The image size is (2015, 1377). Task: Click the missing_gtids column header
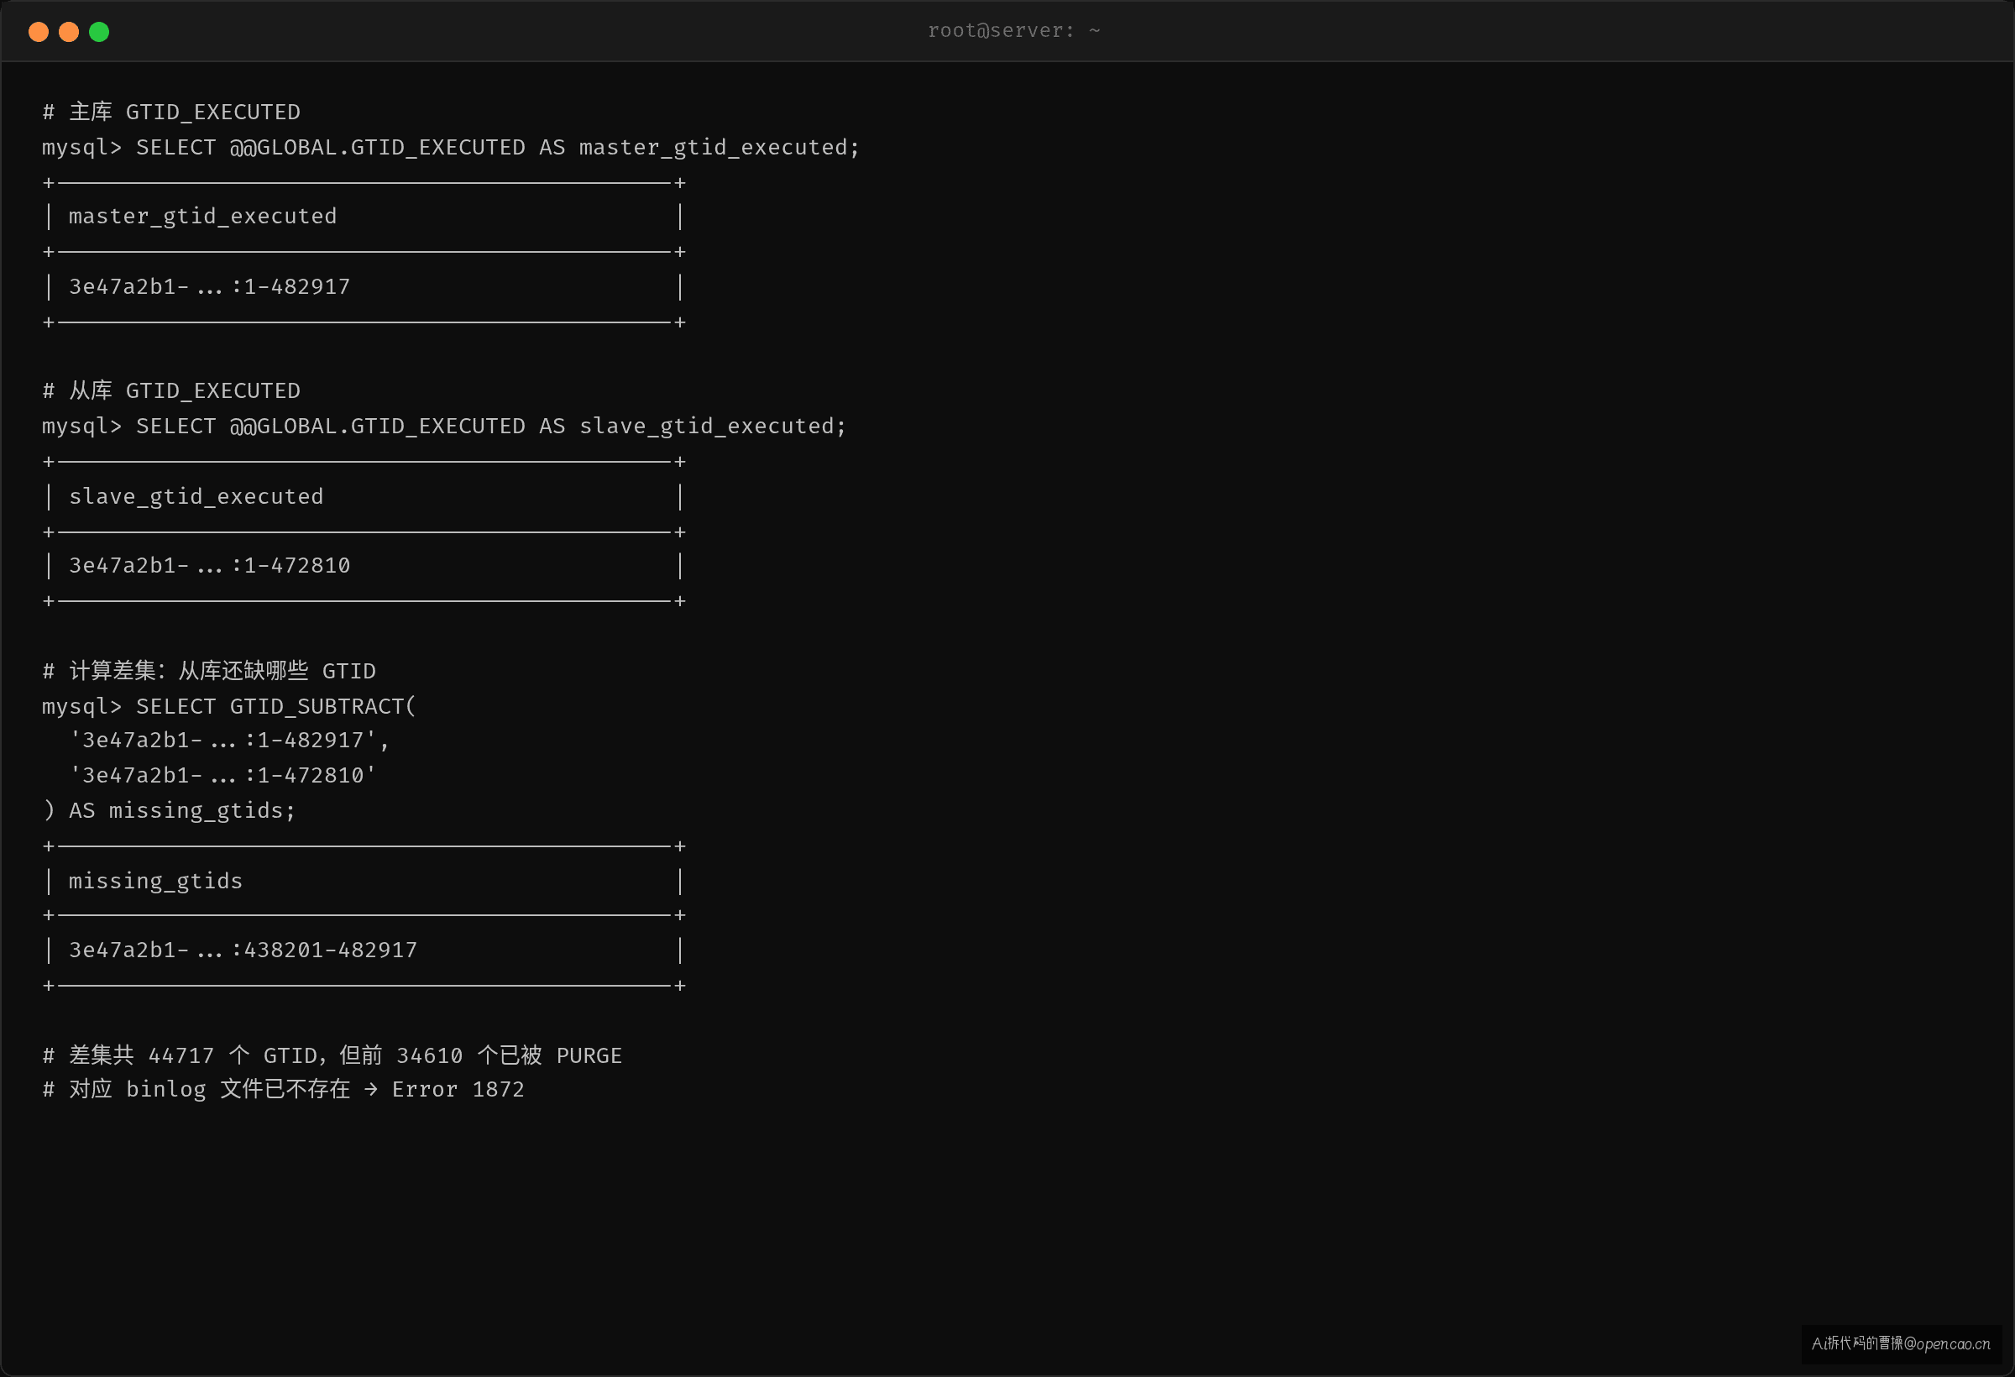coord(156,881)
